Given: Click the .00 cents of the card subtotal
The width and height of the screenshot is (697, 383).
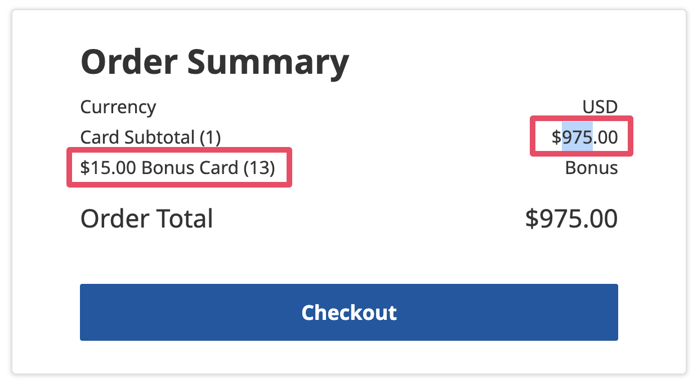Looking at the screenshot, I should 605,137.
